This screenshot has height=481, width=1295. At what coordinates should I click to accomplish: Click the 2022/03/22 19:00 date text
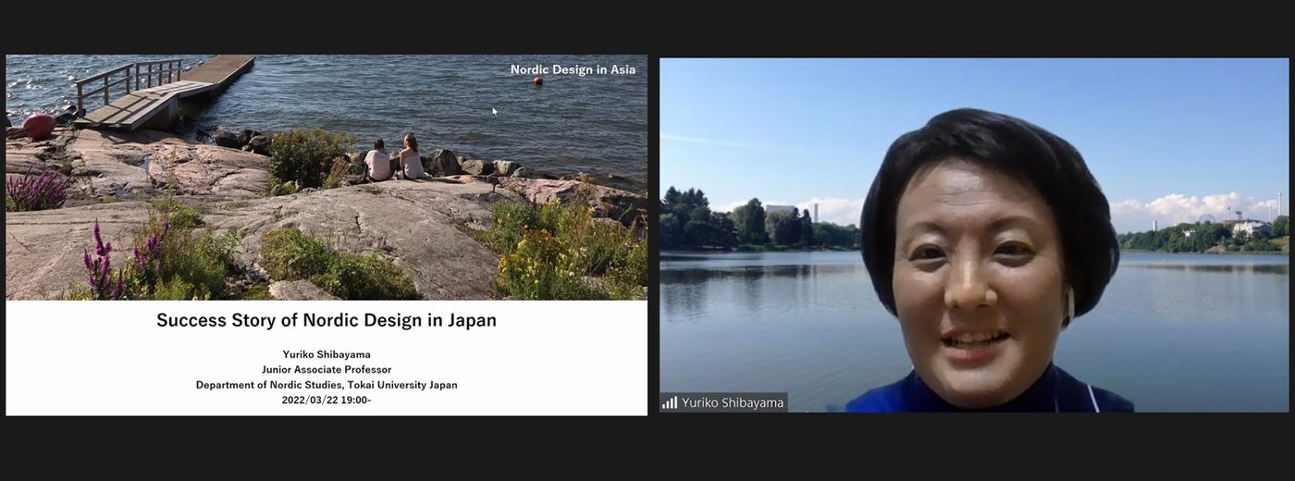click(x=327, y=401)
